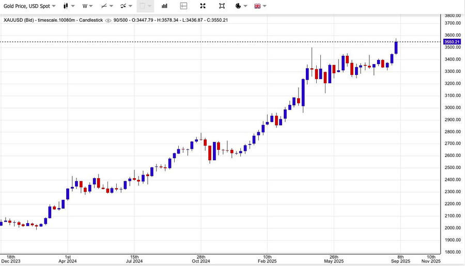465x266 pixels.
Task: Open the indicators and studies menu
Action: pyautogui.click(x=126, y=6)
